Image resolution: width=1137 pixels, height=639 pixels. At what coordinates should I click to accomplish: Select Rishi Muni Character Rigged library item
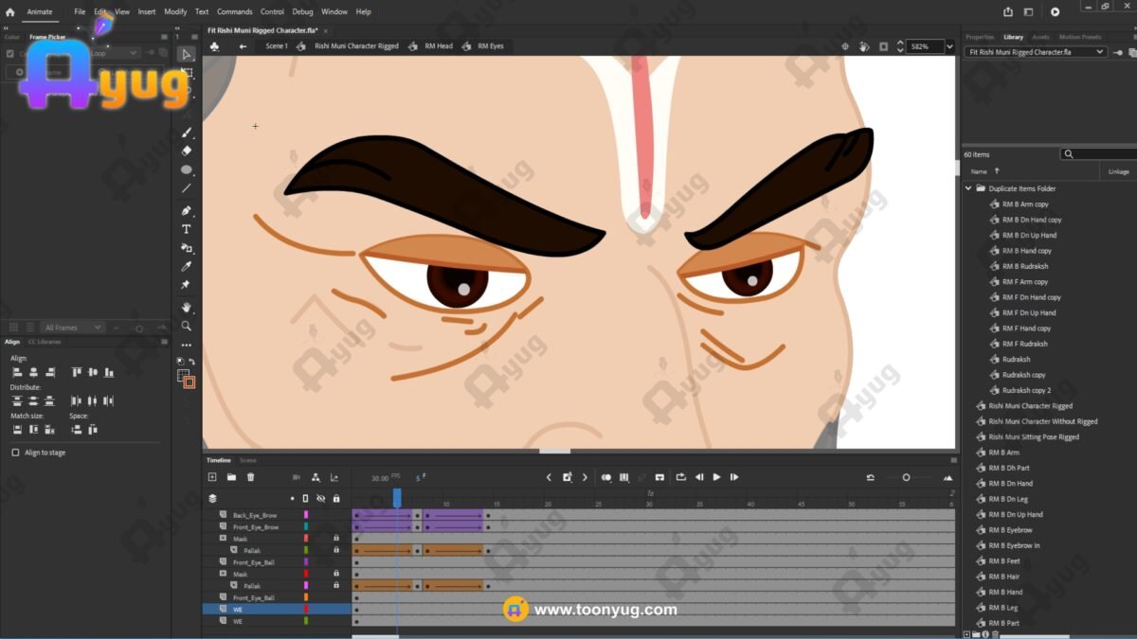coord(1030,406)
